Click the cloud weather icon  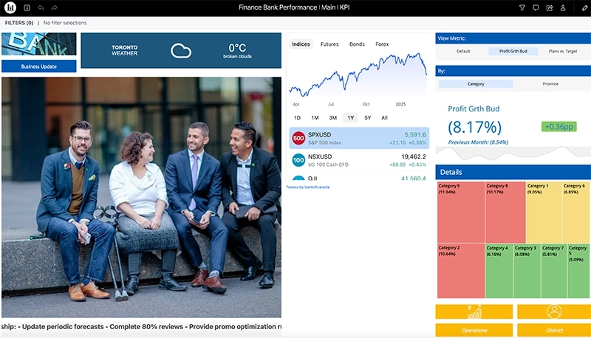click(x=181, y=51)
